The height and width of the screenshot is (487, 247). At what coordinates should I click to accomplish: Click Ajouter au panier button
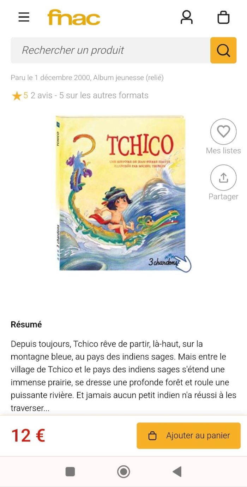point(189,436)
